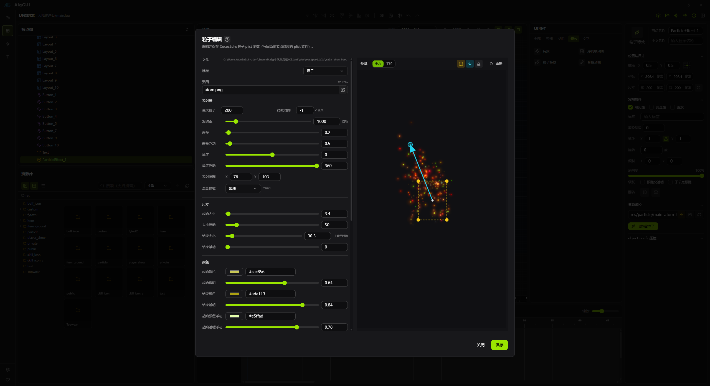The width and height of the screenshot is (710, 386).
Task: Toggle the yellow emission range box overlay
Action: tap(461, 64)
